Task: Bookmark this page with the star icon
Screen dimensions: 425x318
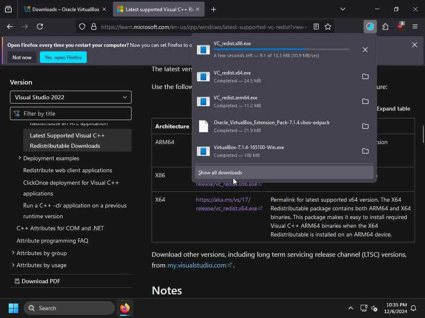Action: 328,26
